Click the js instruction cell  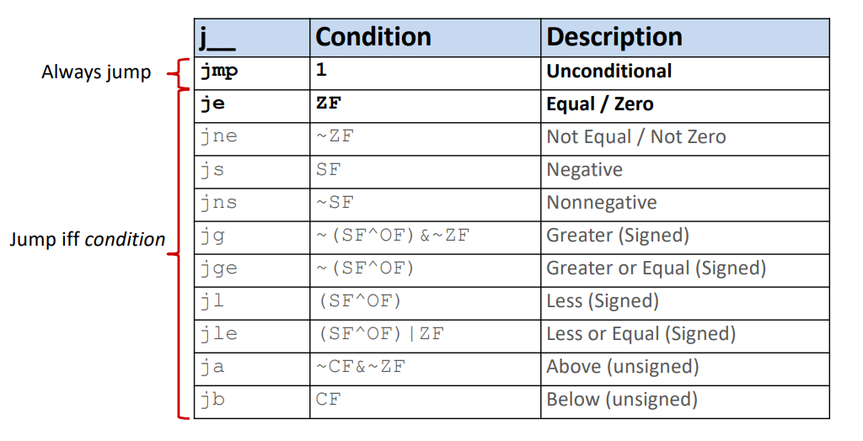pyautogui.click(x=252, y=173)
